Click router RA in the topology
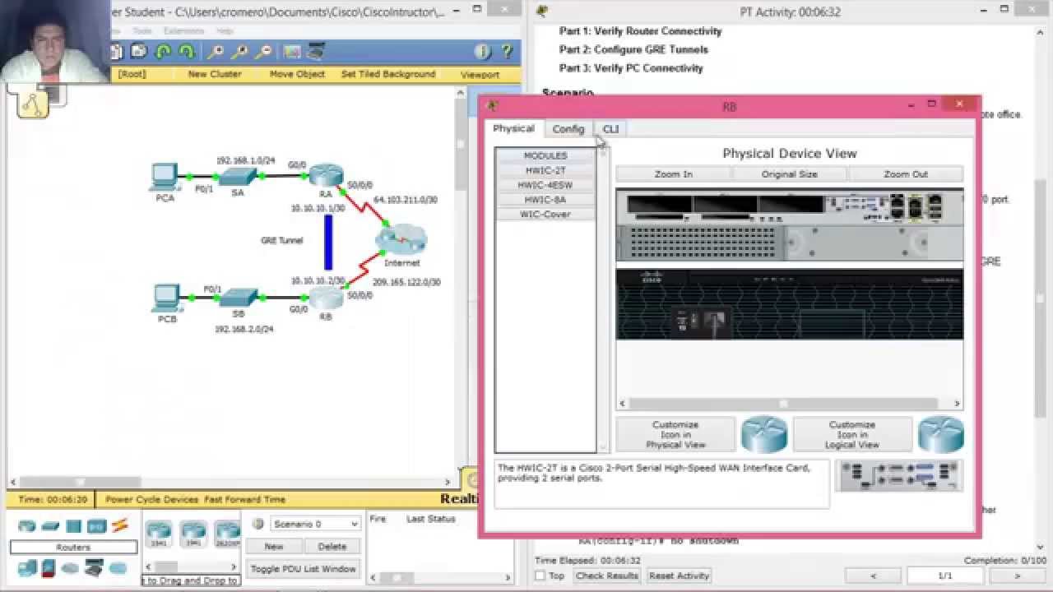1053x592 pixels. pos(327,175)
